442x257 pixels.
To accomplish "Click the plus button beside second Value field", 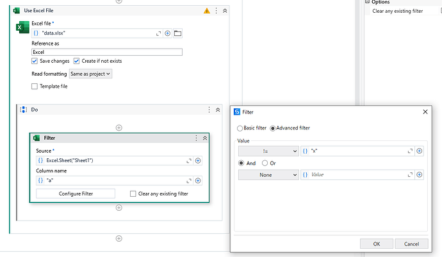I will 419,174.
